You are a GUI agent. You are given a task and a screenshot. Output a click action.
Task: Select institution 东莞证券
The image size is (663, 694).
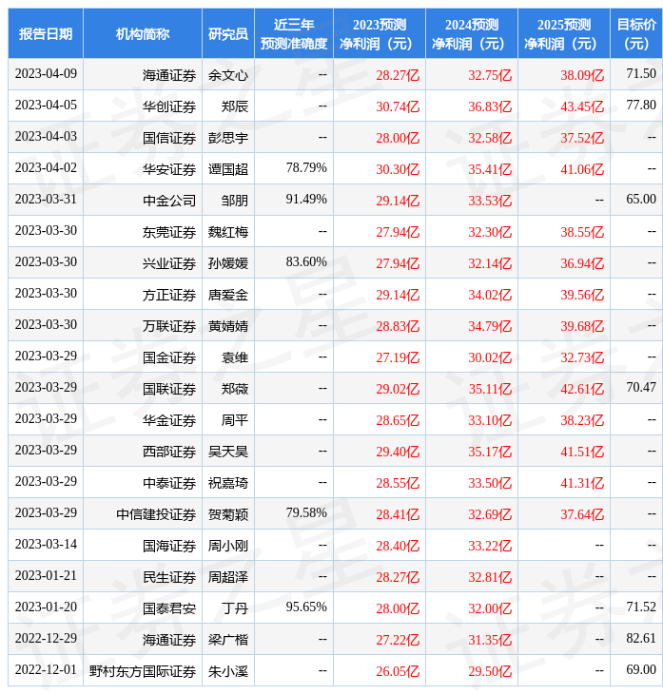(x=168, y=232)
